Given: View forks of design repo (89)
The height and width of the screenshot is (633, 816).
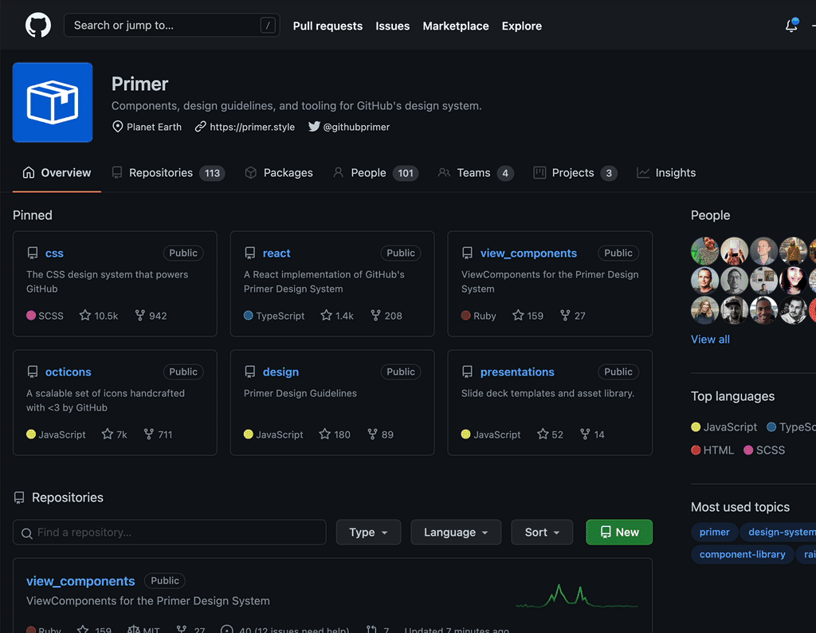Looking at the screenshot, I should point(380,434).
